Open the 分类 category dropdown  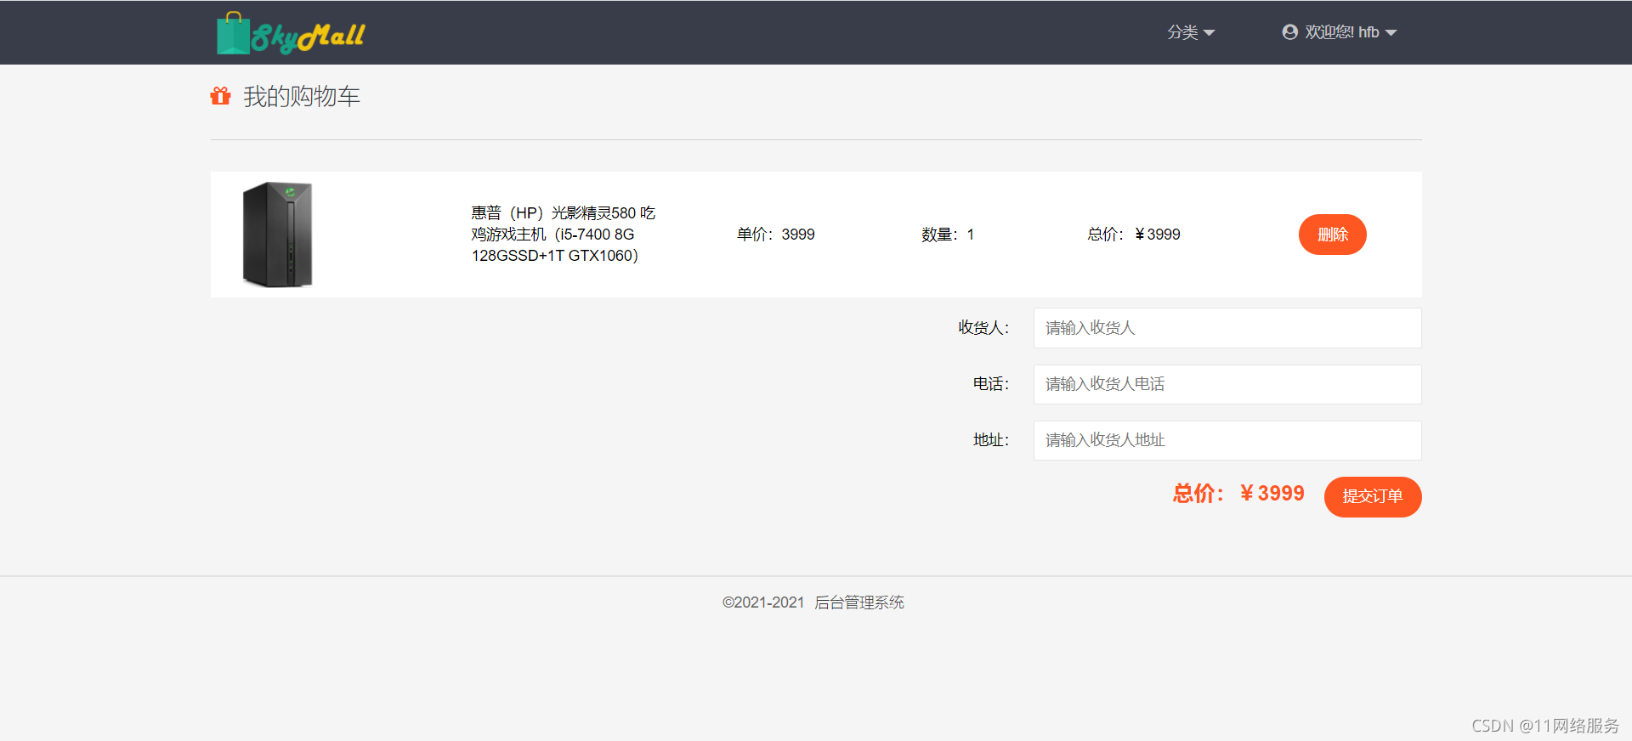click(x=1191, y=32)
